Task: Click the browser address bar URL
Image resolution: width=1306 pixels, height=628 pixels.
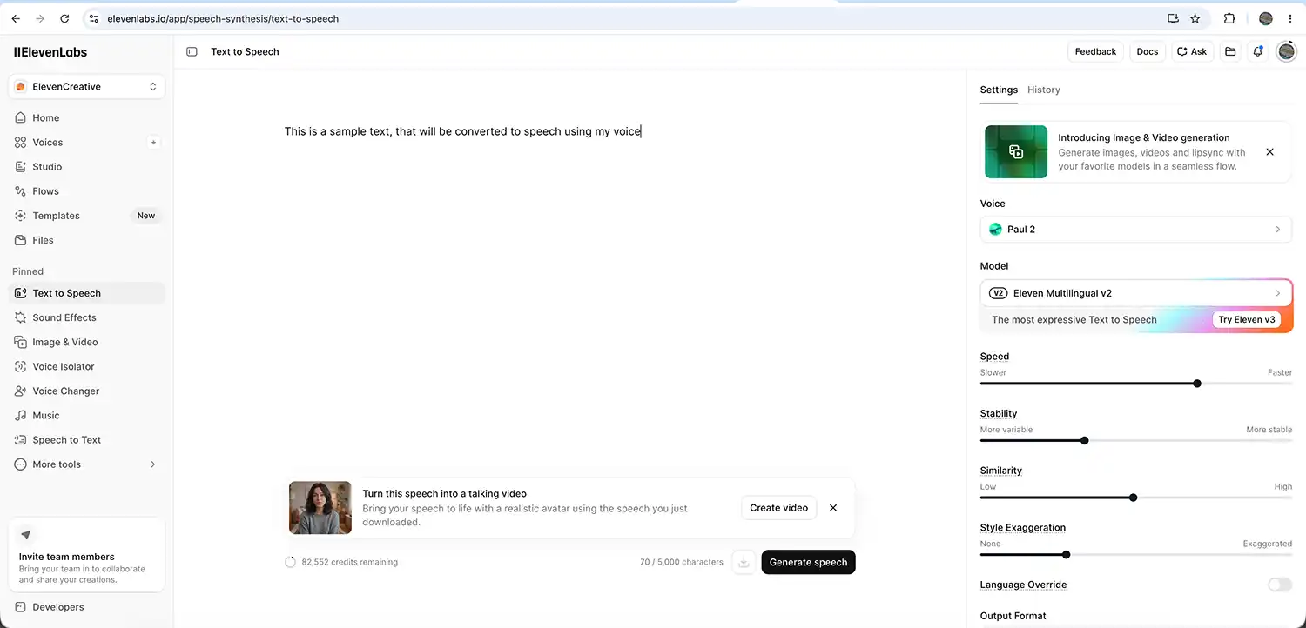Action: click(x=223, y=18)
